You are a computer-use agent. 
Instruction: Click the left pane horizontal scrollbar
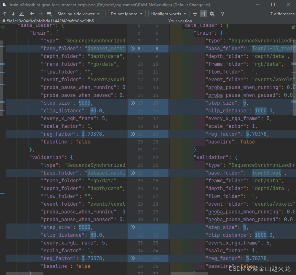25,273
